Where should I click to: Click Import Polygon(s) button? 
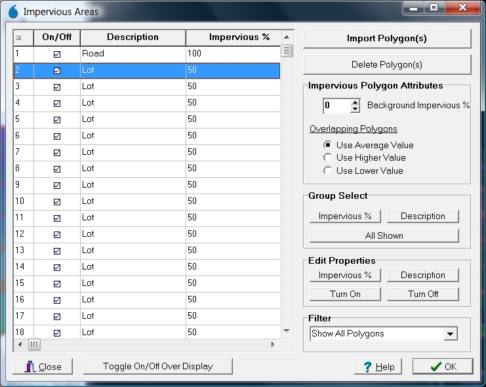[x=386, y=39]
